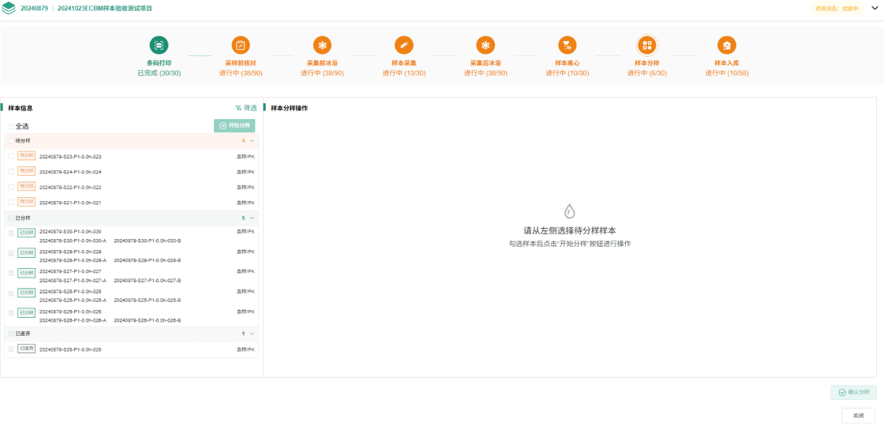Click the 采集后冰浴 step icon

tap(485, 45)
